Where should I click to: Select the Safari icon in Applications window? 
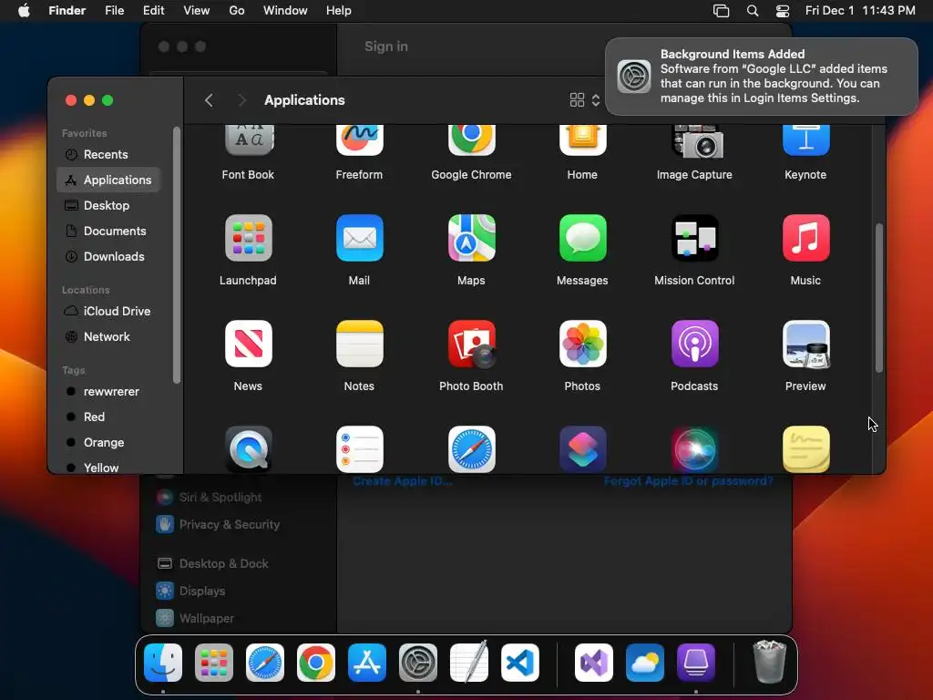tap(471, 449)
